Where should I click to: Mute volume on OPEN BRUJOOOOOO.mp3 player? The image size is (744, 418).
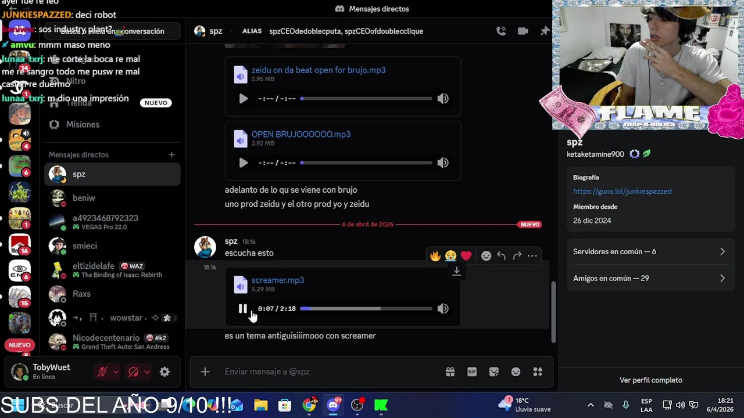click(443, 163)
